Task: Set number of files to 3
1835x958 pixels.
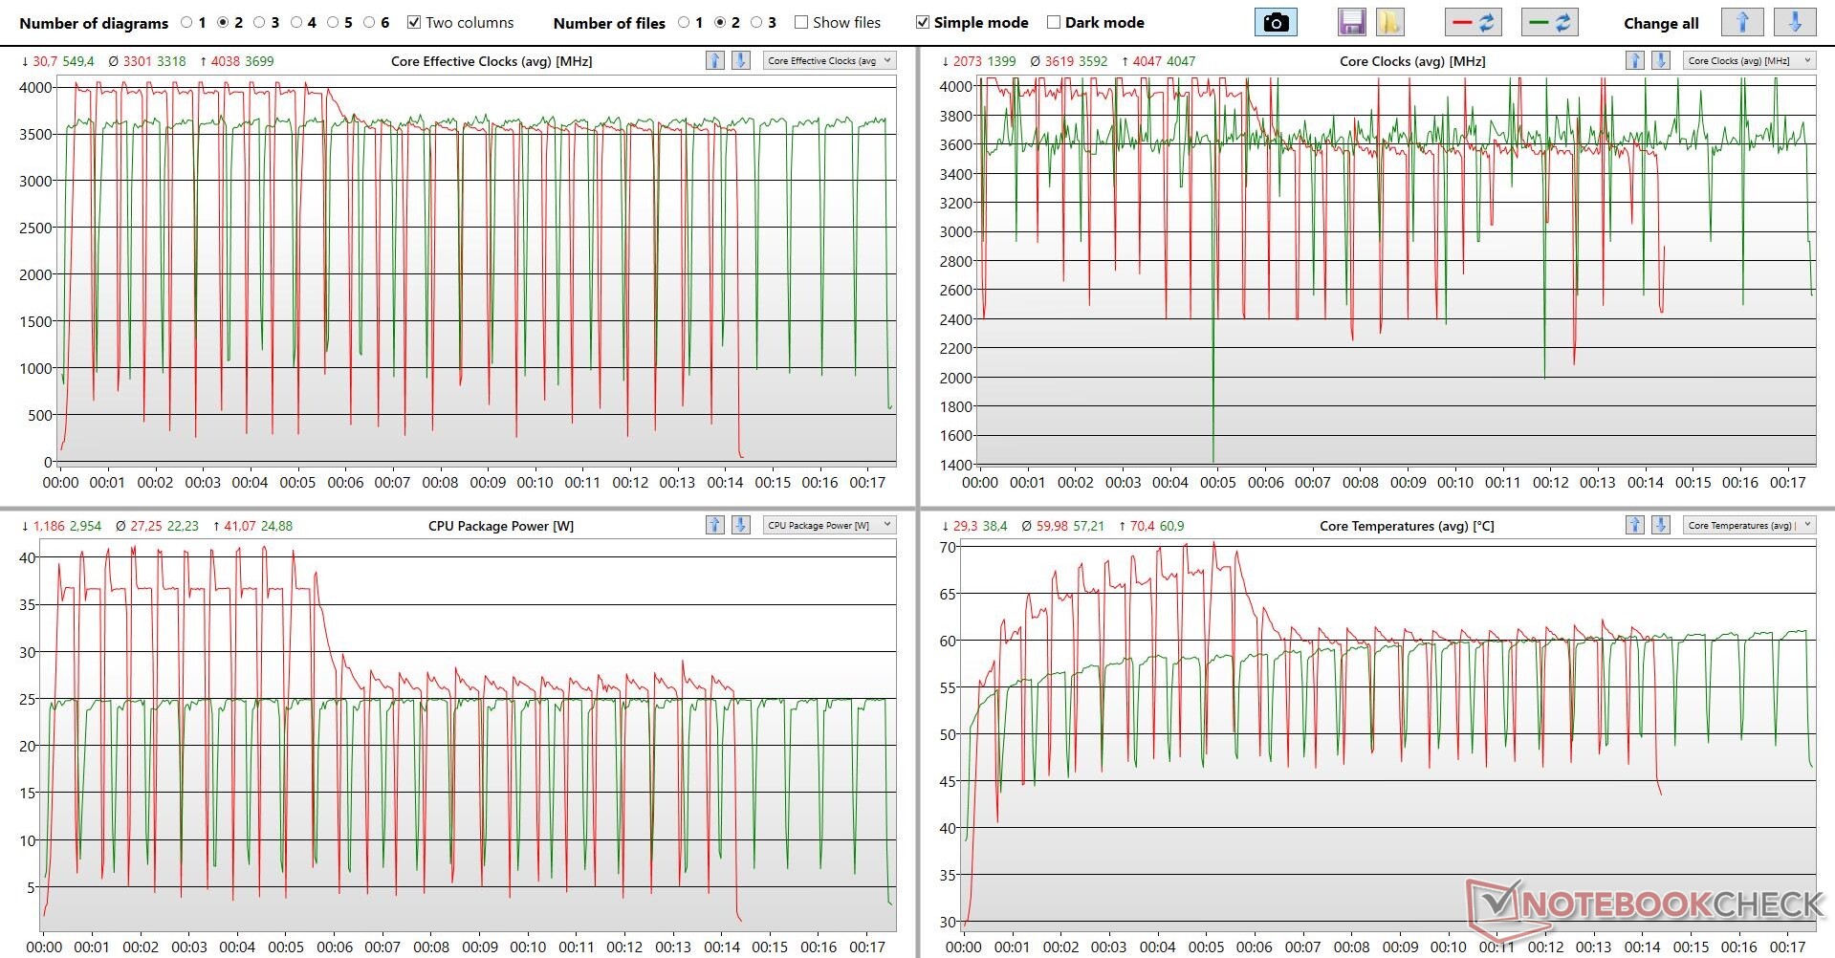Action: [x=756, y=22]
